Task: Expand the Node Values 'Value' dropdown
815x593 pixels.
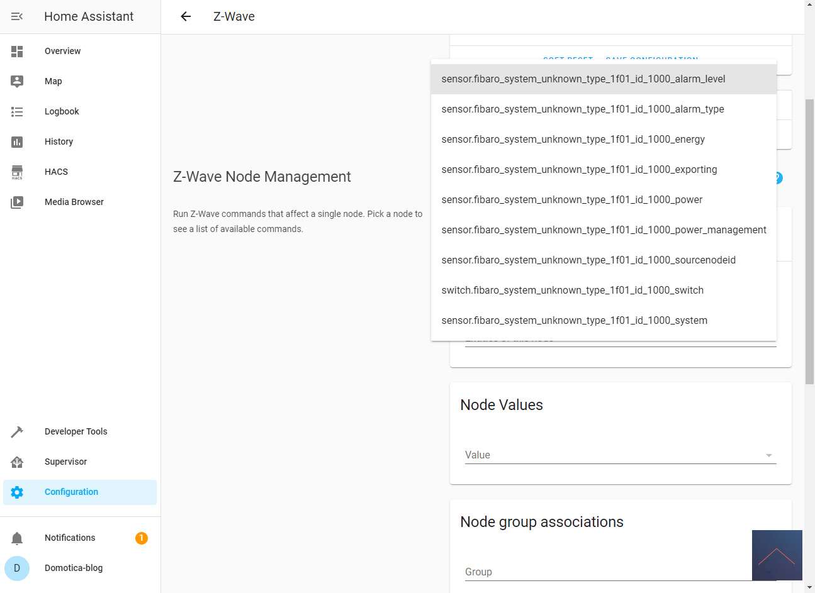Action: 620,455
